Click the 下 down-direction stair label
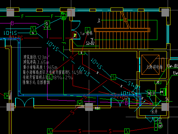This screenshot has height=134, width=178. [92, 40]
